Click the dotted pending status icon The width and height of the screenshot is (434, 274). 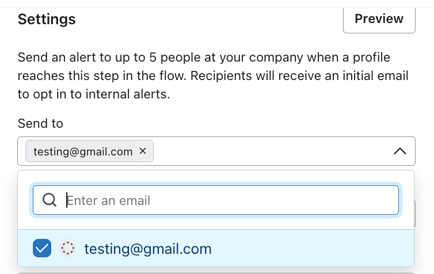(68, 249)
